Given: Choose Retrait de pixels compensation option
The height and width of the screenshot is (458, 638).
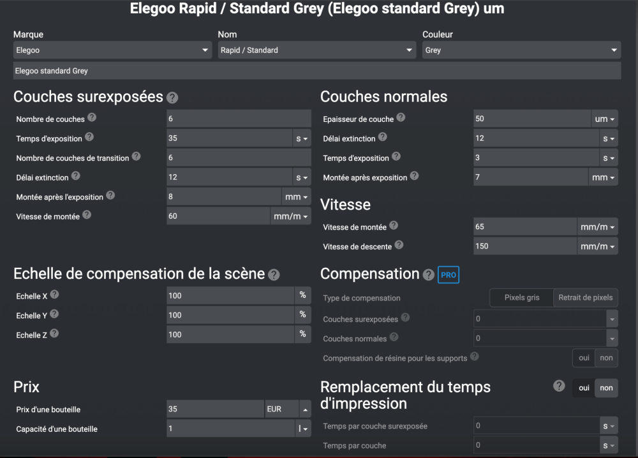Looking at the screenshot, I should coord(586,297).
